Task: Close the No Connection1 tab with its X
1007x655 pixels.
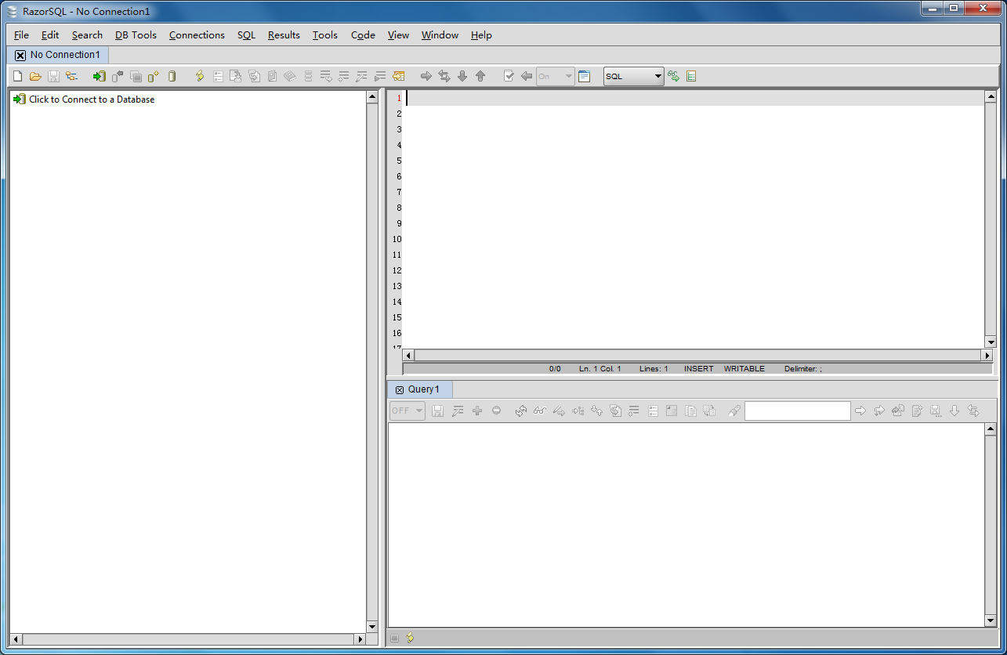Action: [20, 55]
